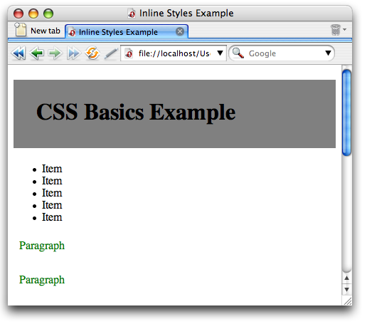Screen dimensions: 367x324
Task: Click the New tab label
Action: point(46,31)
